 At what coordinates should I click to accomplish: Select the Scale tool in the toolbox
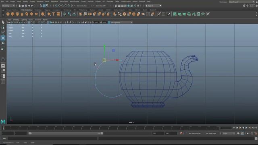[x=3, y=49]
